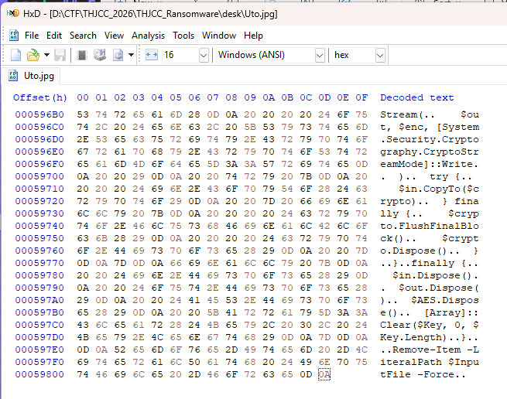Open the Analysis menu

[x=148, y=36]
